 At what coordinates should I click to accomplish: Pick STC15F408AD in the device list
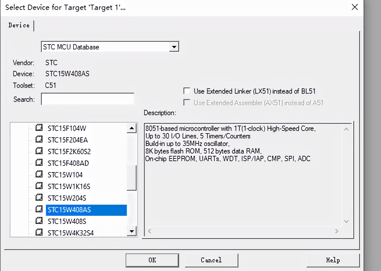(x=68, y=163)
